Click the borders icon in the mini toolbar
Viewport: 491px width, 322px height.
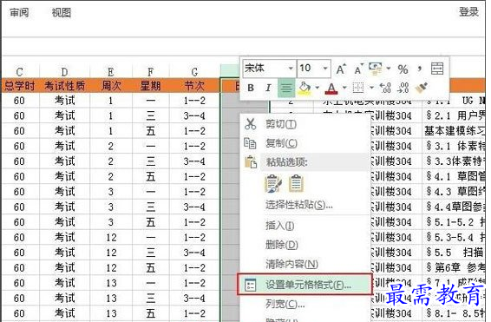358,88
